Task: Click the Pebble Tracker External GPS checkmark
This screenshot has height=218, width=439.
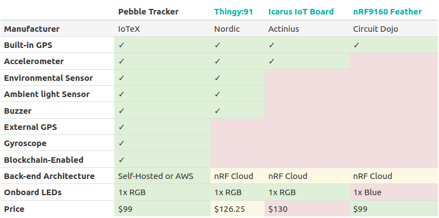Action: tap(121, 127)
